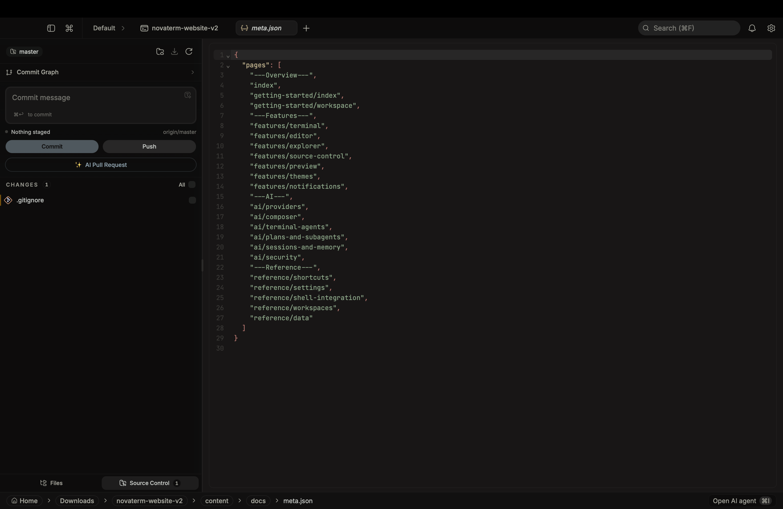Viewport: 783px width, 509px height.
Task: Open the master branch selector
Action: 24,52
